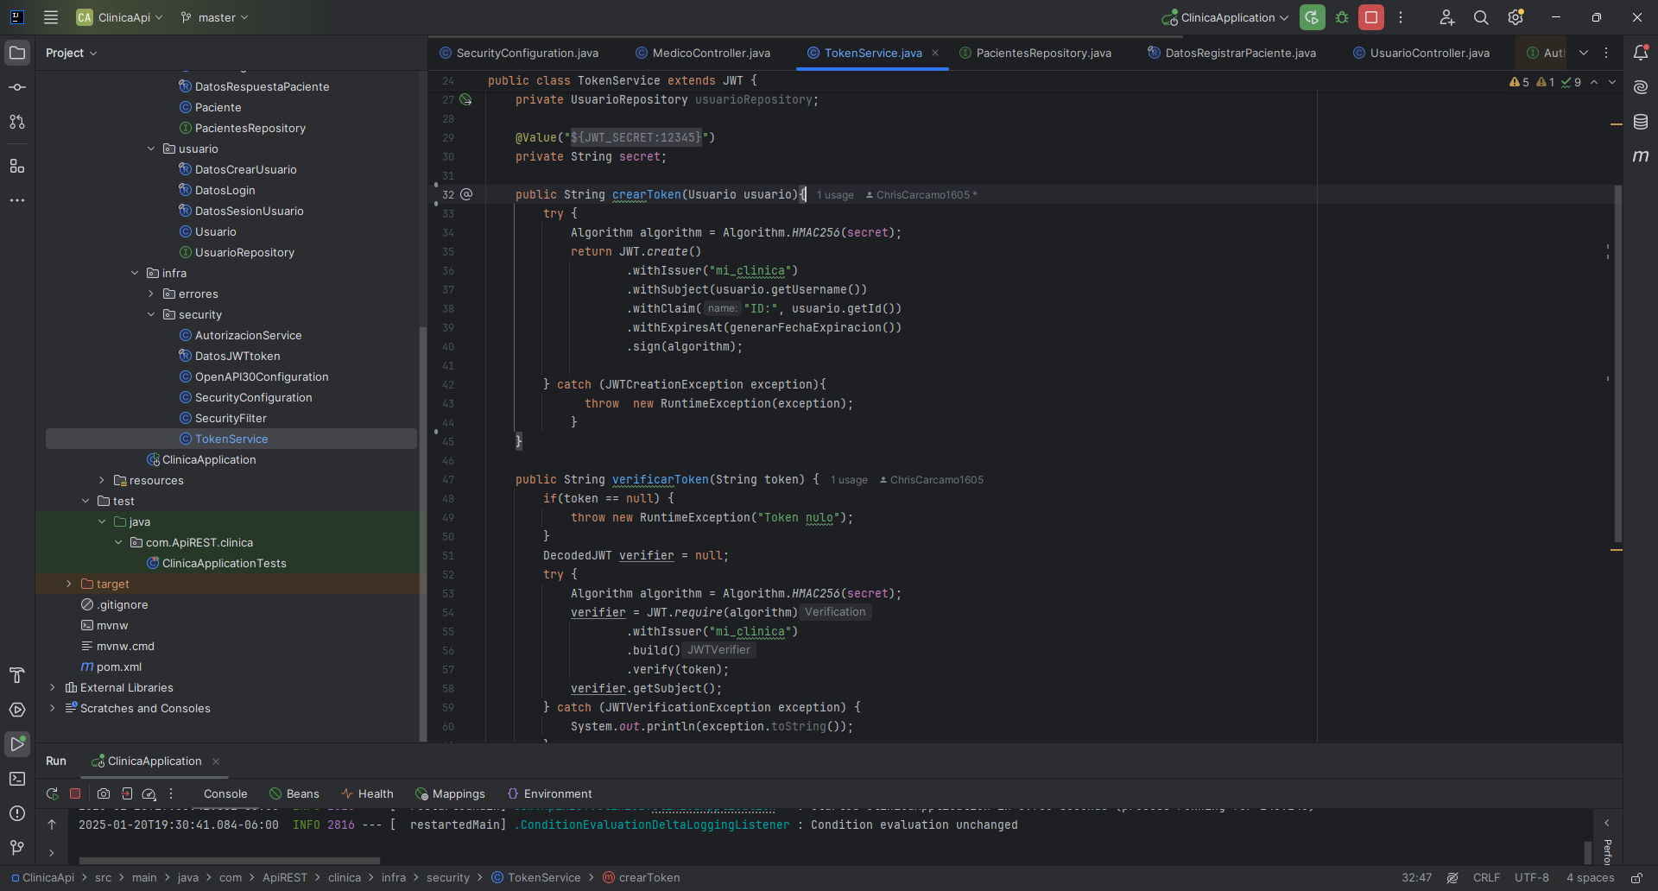
Task: Click the Debug bug icon
Action: pos(1342,17)
